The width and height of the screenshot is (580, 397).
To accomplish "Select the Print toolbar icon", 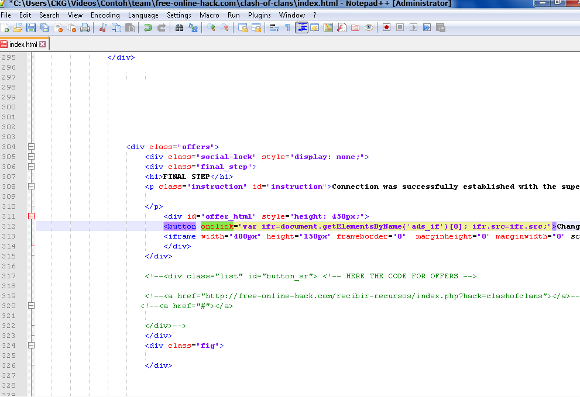I will click(85, 27).
